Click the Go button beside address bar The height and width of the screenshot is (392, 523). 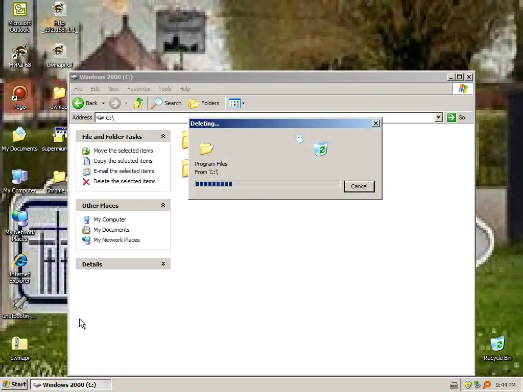coord(456,117)
